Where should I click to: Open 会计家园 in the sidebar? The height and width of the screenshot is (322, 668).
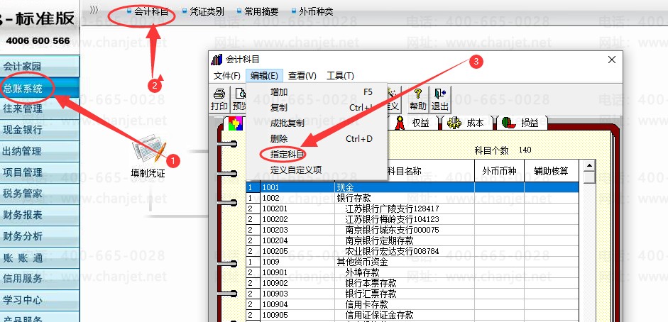point(40,67)
